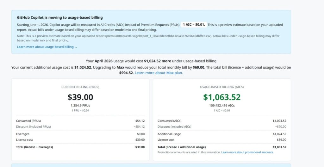
Task: Click the 'Additional usage' row label
Action: point(169,134)
